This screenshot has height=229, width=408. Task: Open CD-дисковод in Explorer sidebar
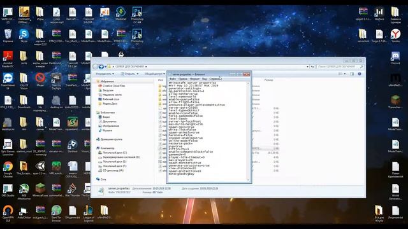coord(113,170)
